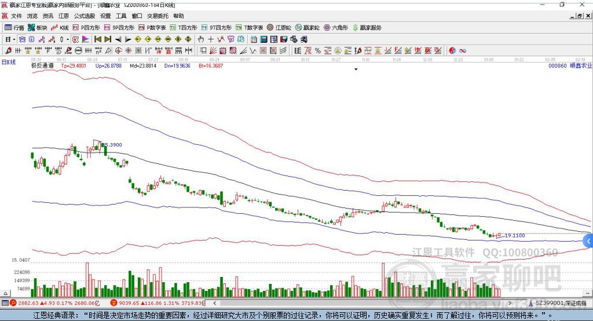
Task: Select the hand pan tool
Action: tap(201, 39)
